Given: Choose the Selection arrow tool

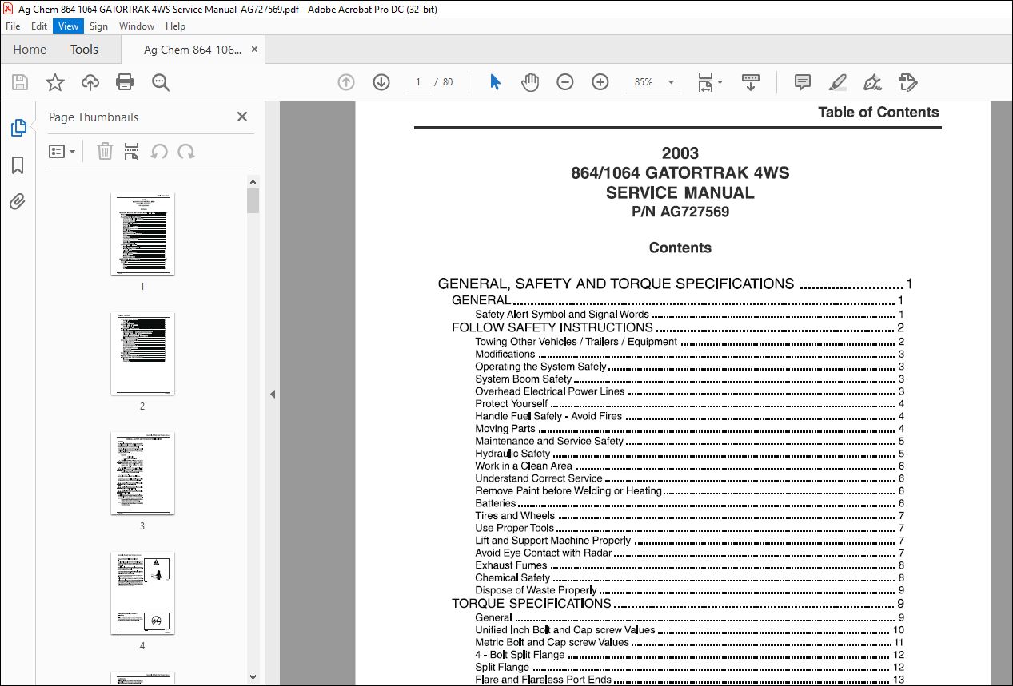Looking at the screenshot, I should tap(495, 82).
